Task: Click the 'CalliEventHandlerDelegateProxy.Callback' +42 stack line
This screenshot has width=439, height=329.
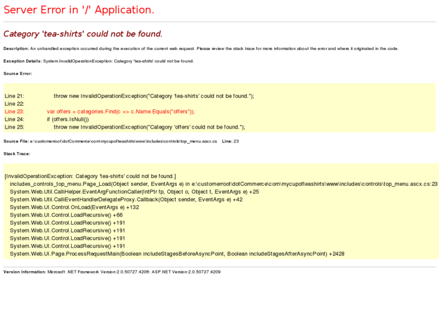Action: [126, 200]
